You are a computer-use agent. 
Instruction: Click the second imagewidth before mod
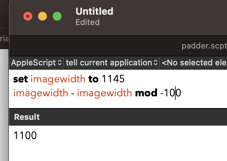click(x=104, y=93)
